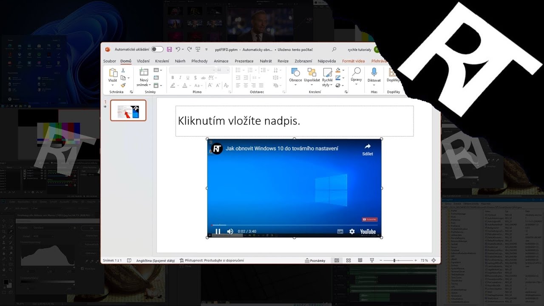Click the shape outline pen icon

[x=338, y=78]
